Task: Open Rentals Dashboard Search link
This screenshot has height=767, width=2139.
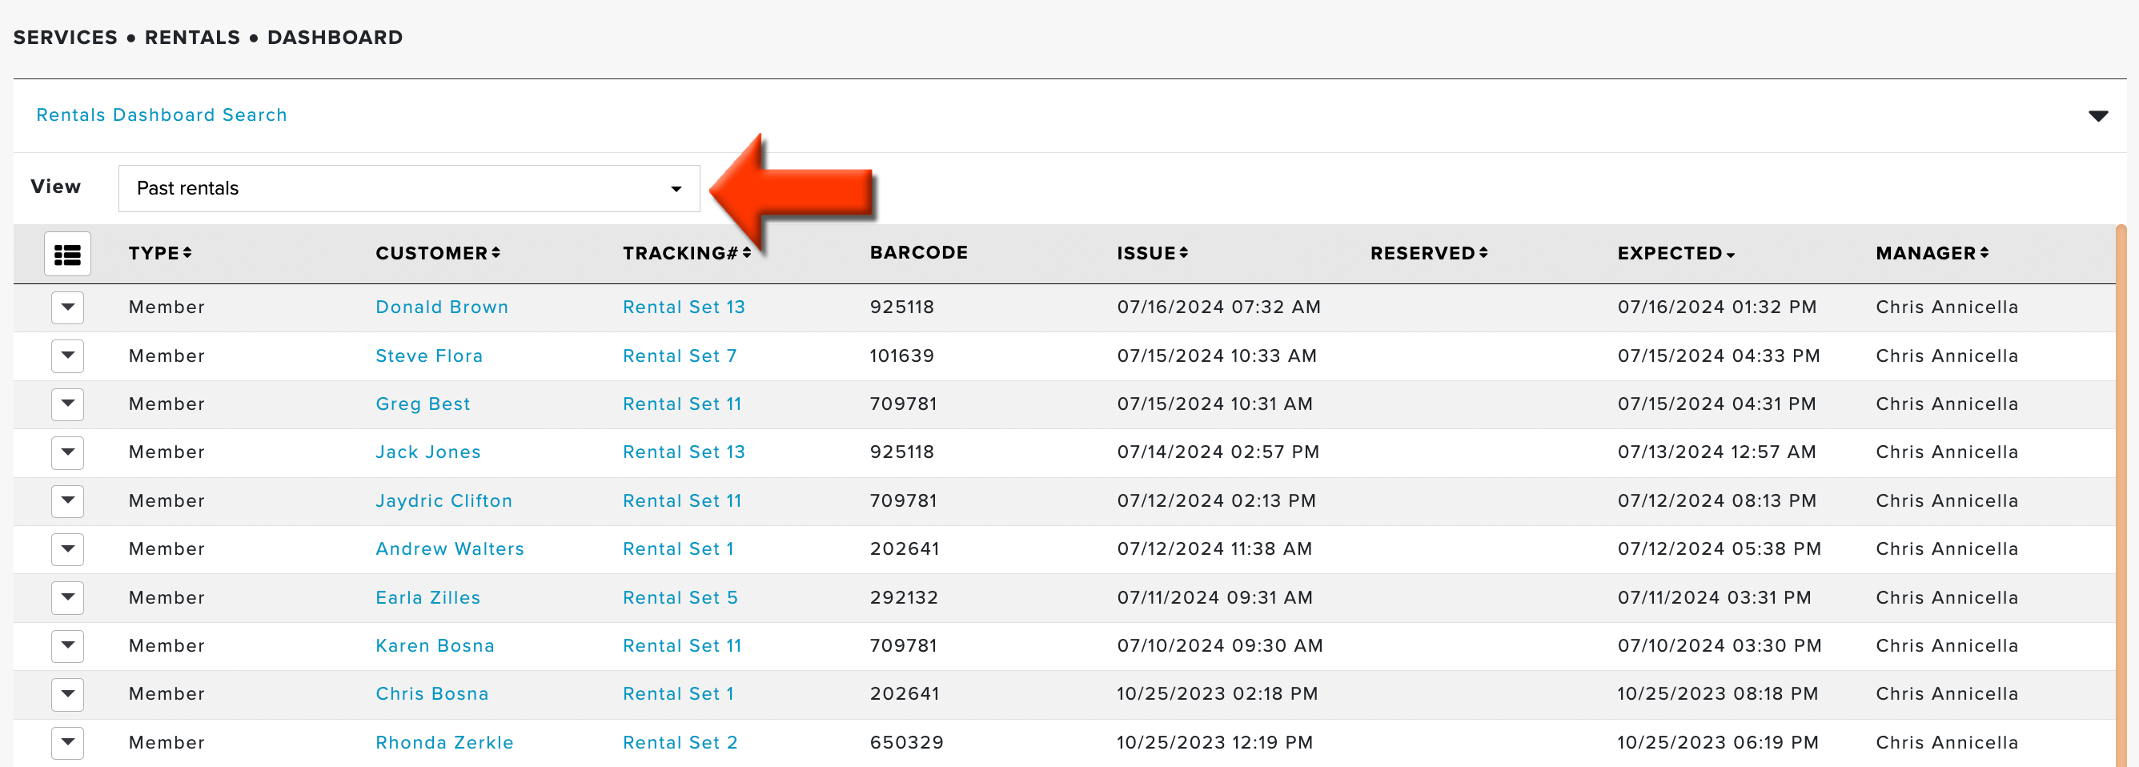Action: 161,115
